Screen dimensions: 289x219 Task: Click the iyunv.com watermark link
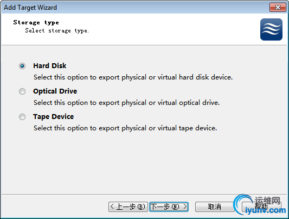[265, 210]
